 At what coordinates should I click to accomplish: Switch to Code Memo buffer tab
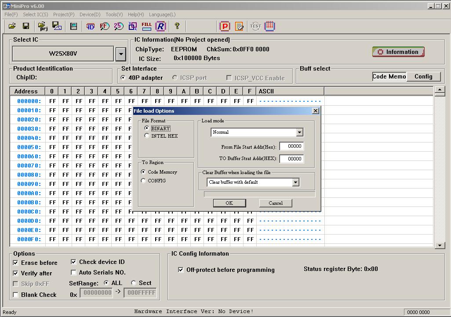tap(389, 77)
